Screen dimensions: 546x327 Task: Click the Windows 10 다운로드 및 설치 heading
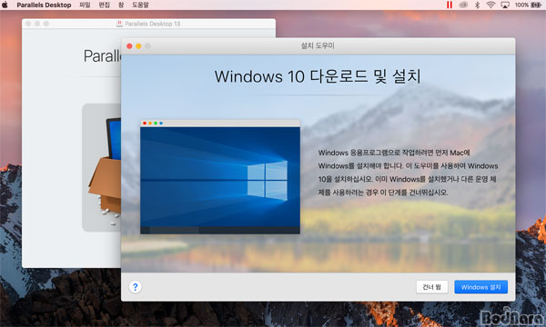(x=318, y=76)
